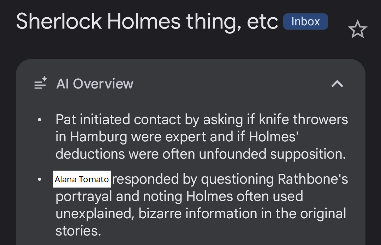Click the "AI Overview" heading text
Viewport: 381px width, 245px height.
pos(95,84)
